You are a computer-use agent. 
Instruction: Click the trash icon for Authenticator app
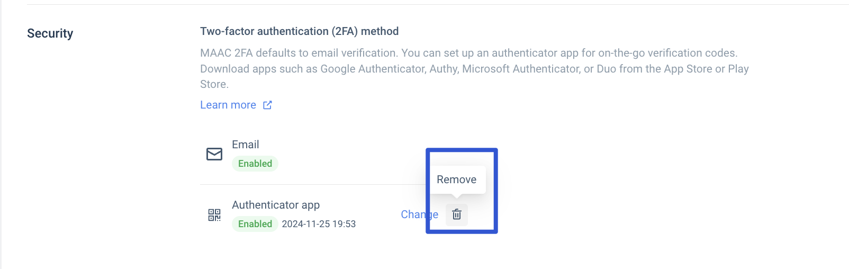[x=457, y=214]
